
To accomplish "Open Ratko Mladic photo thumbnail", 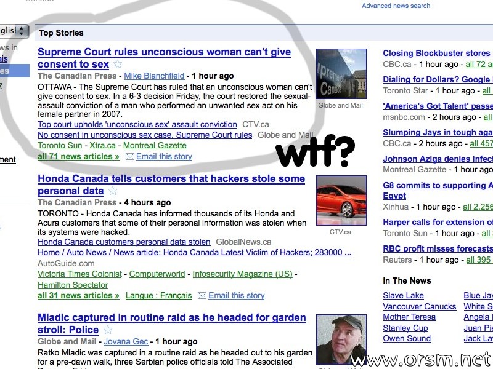I will [341, 340].
